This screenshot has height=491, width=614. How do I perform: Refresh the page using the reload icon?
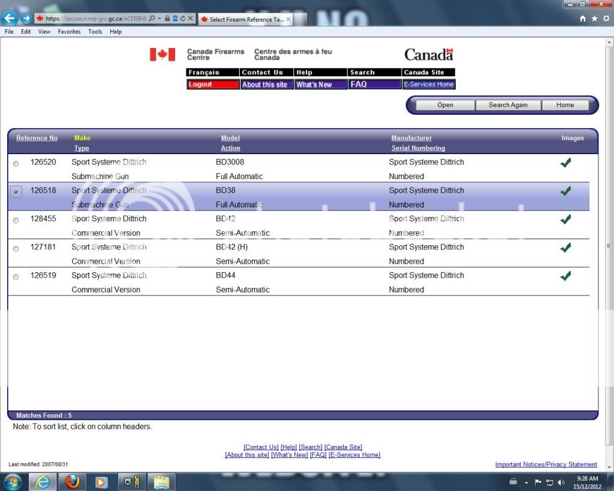click(x=182, y=19)
